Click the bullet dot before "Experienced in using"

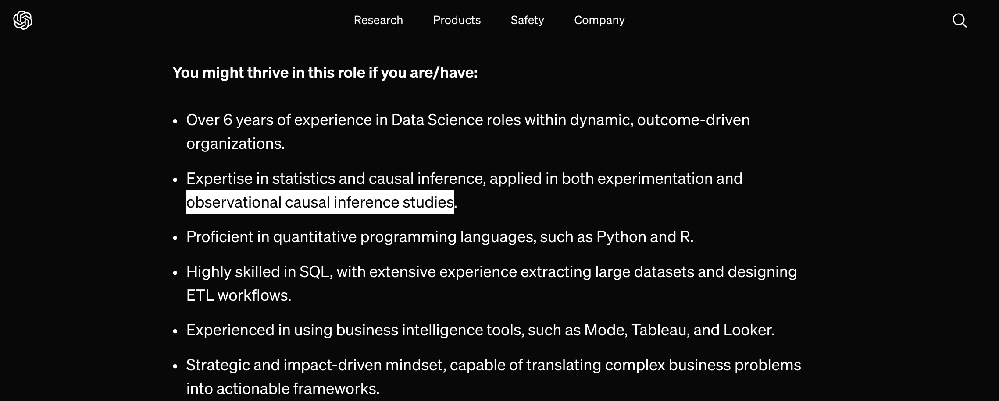tap(175, 331)
